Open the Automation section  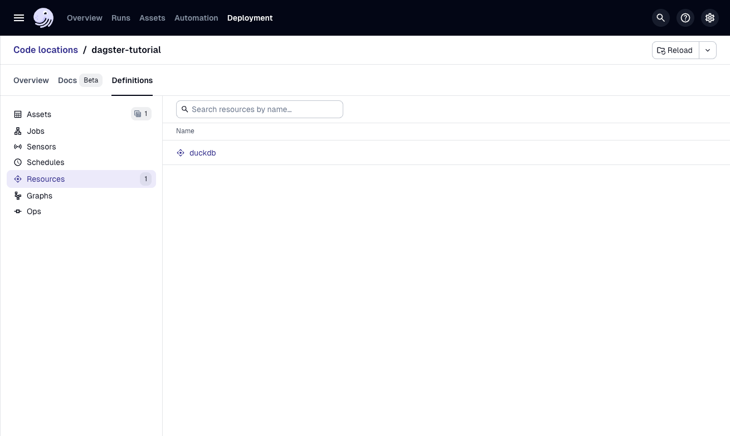(196, 18)
